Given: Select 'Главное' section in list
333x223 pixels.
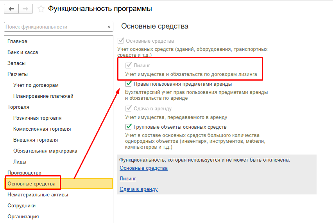Looking at the screenshot, I should click(59, 41).
